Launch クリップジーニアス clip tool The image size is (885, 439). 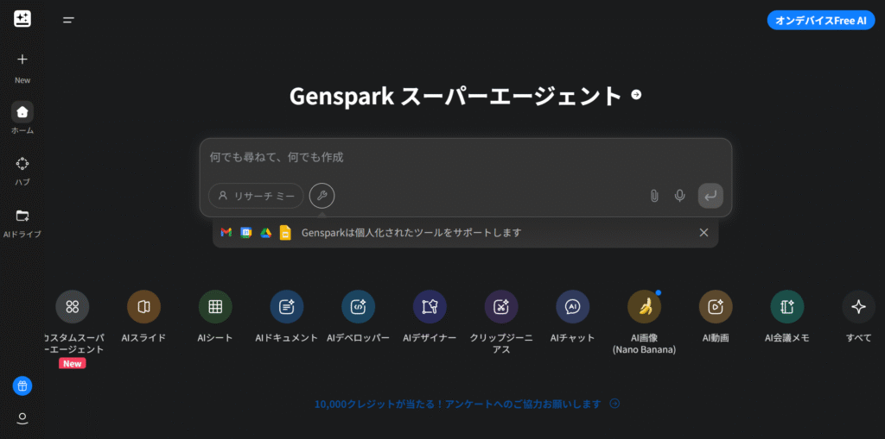(501, 307)
